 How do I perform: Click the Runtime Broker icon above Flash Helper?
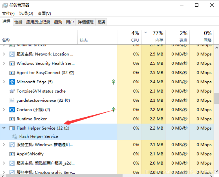click(x=12, y=119)
